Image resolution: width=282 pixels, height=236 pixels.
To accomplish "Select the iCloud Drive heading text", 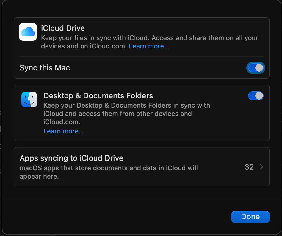I will 63,28.
